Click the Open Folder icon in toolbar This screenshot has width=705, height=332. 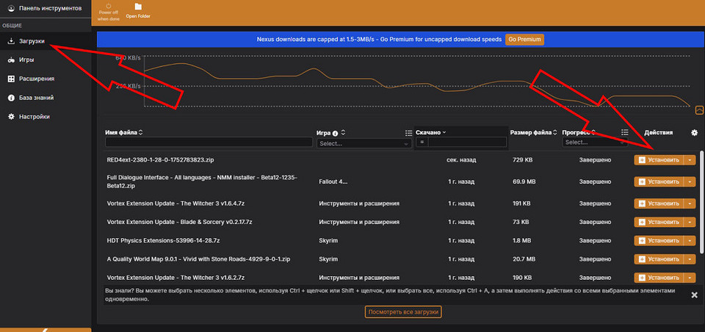(x=138, y=7)
